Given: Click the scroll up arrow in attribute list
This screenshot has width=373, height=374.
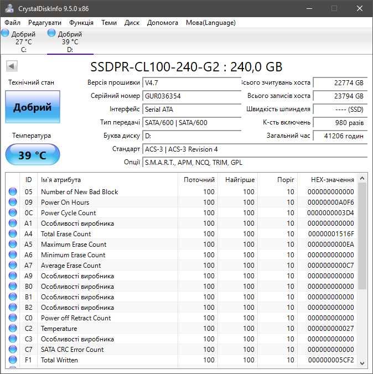Looking at the screenshot, I should tap(362, 178).
